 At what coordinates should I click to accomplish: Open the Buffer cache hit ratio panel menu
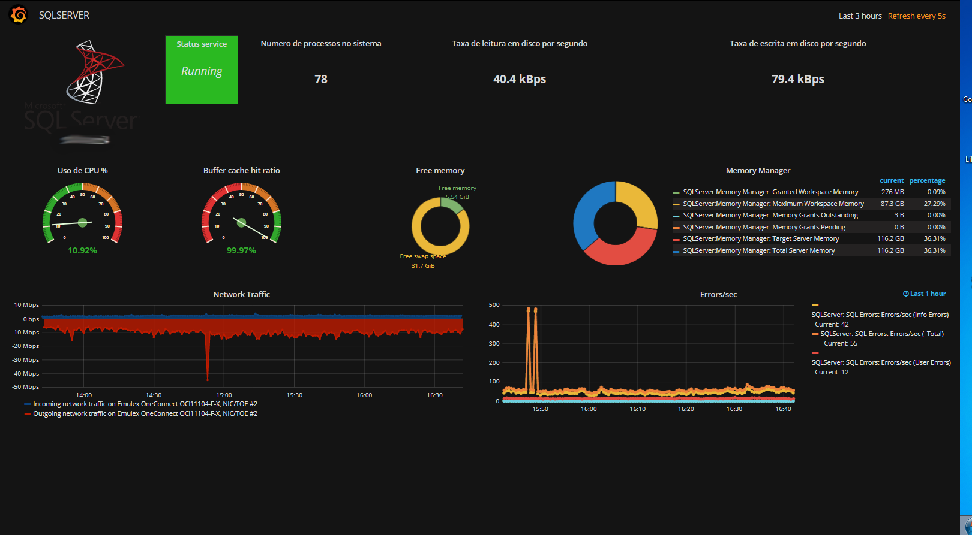click(242, 171)
